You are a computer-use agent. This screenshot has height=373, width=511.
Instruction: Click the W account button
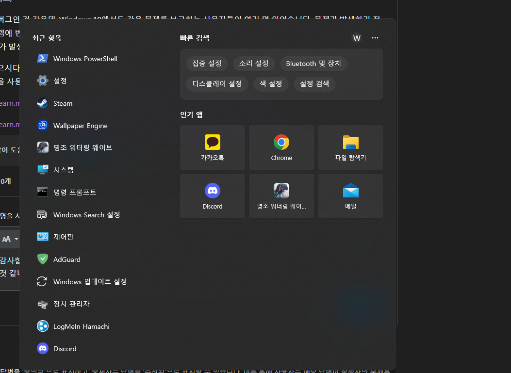coord(357,38)
